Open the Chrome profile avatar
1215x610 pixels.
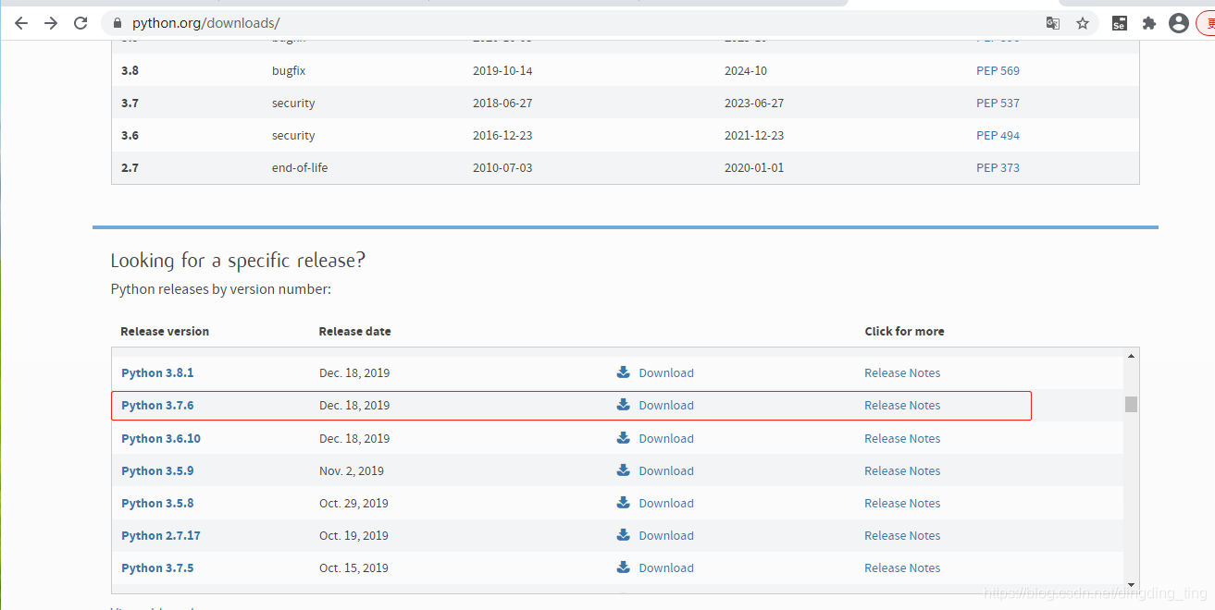point(1179,23)
